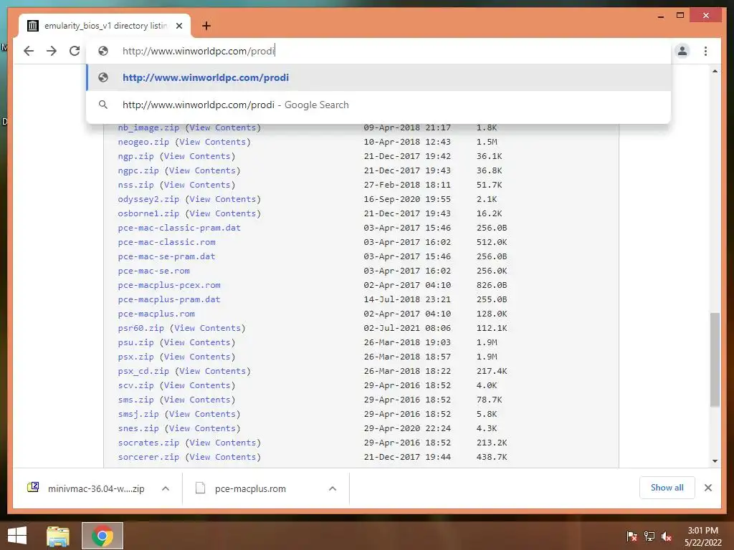Click the scrollbar up arrow
Image resolution: width=734 pixels, height=550 pixels.
715,71
